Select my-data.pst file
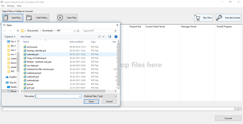 click(33, 66)
